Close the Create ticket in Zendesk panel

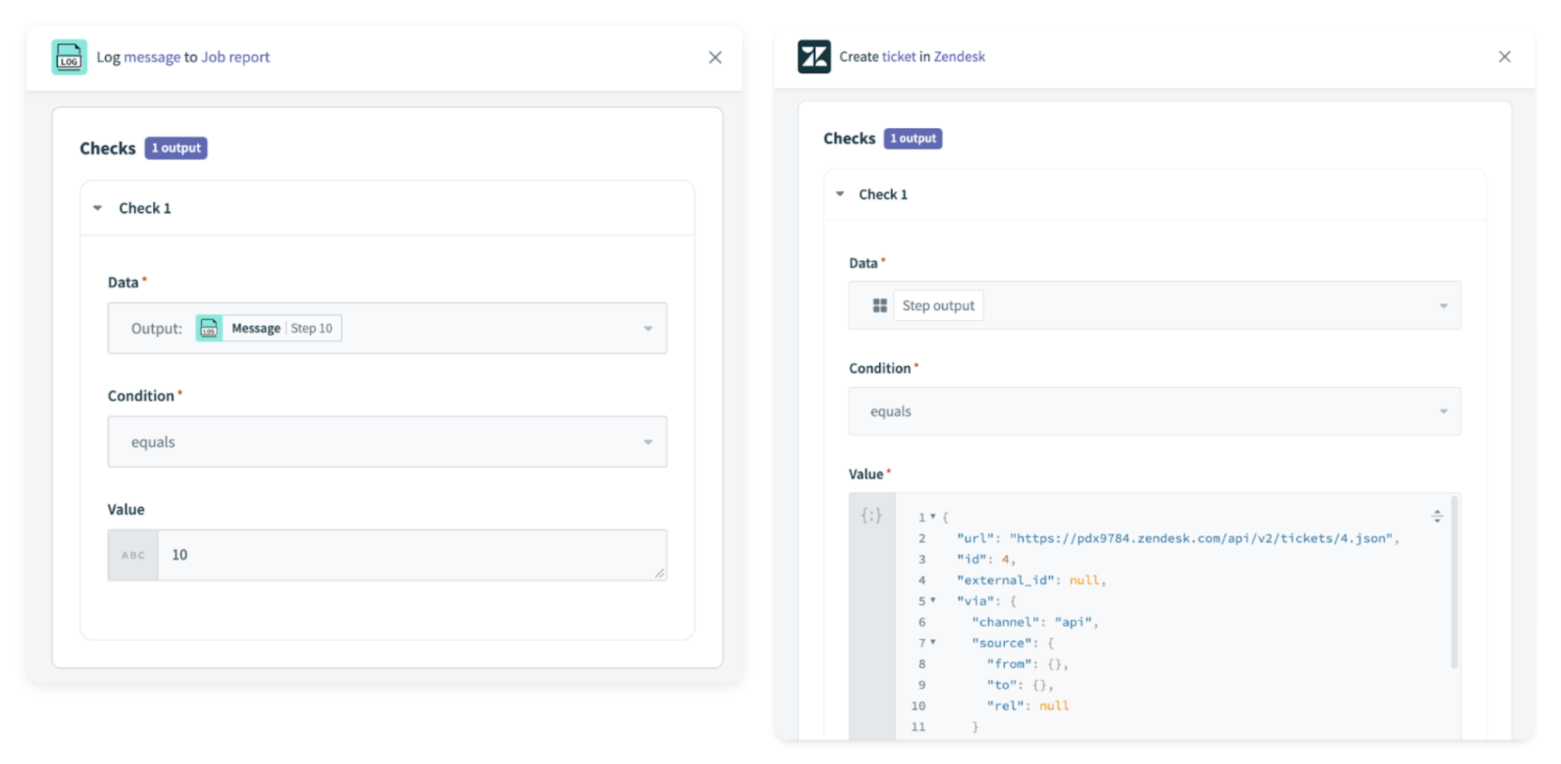coord(1505,56)
